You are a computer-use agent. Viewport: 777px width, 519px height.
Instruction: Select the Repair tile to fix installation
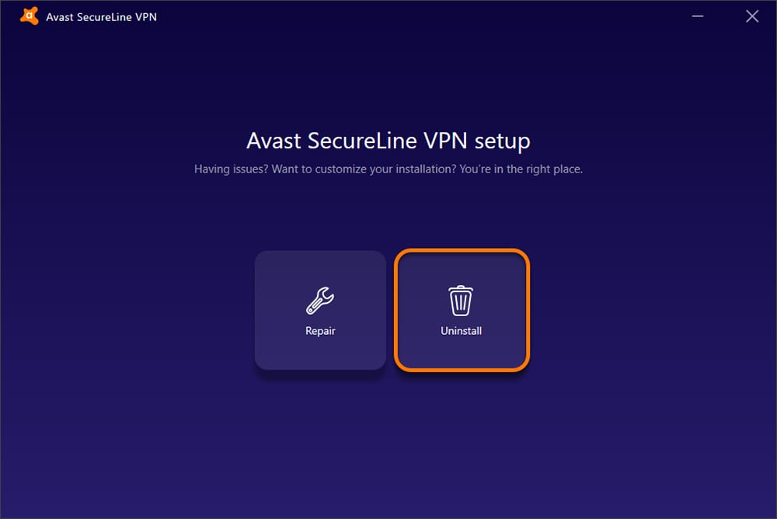pyautogui.click(x=320, y=310)
